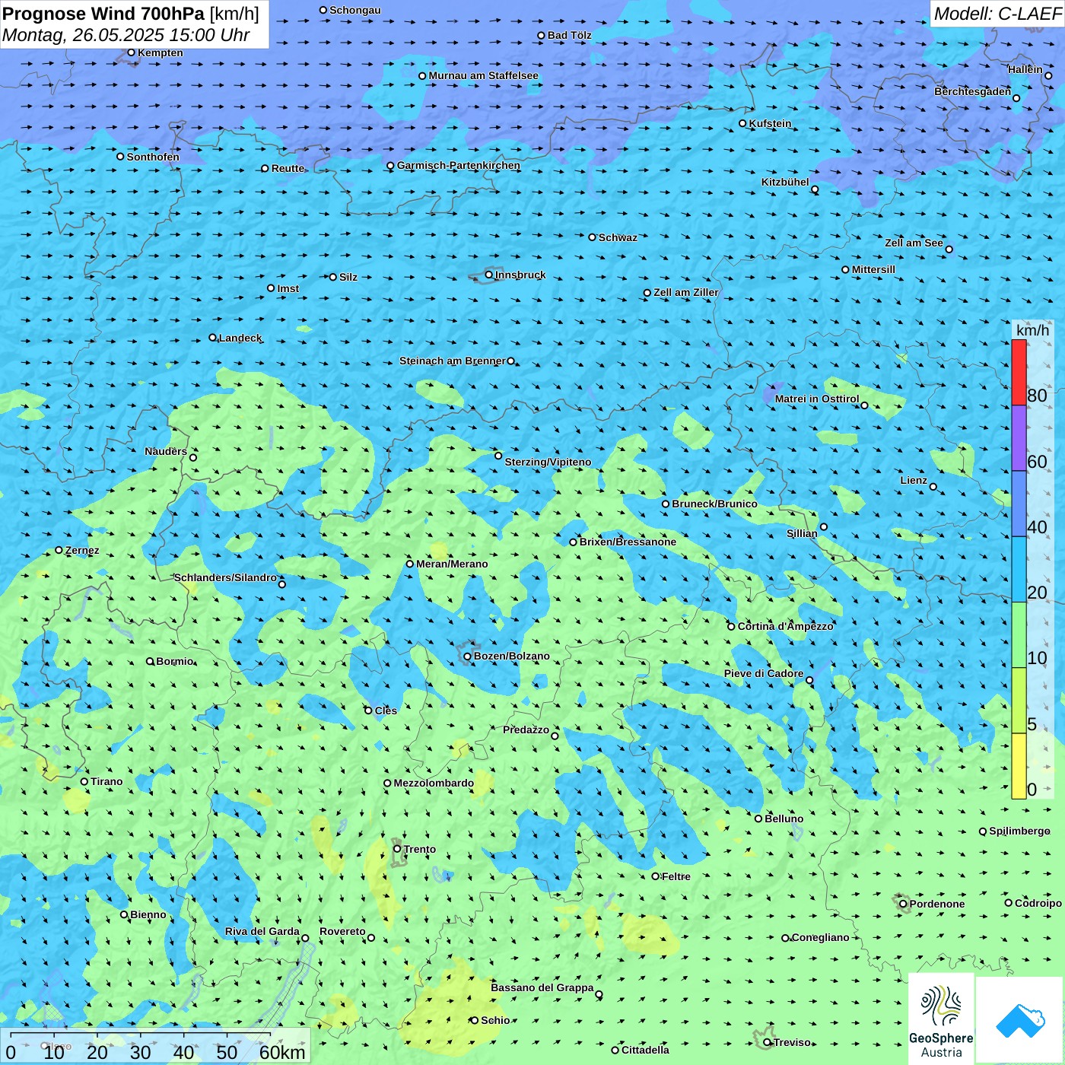The height and width of the screenshot is (1065, 1065).
Task: Click the 'Spilimbergo' label
Action: (x=1019, y=831)
